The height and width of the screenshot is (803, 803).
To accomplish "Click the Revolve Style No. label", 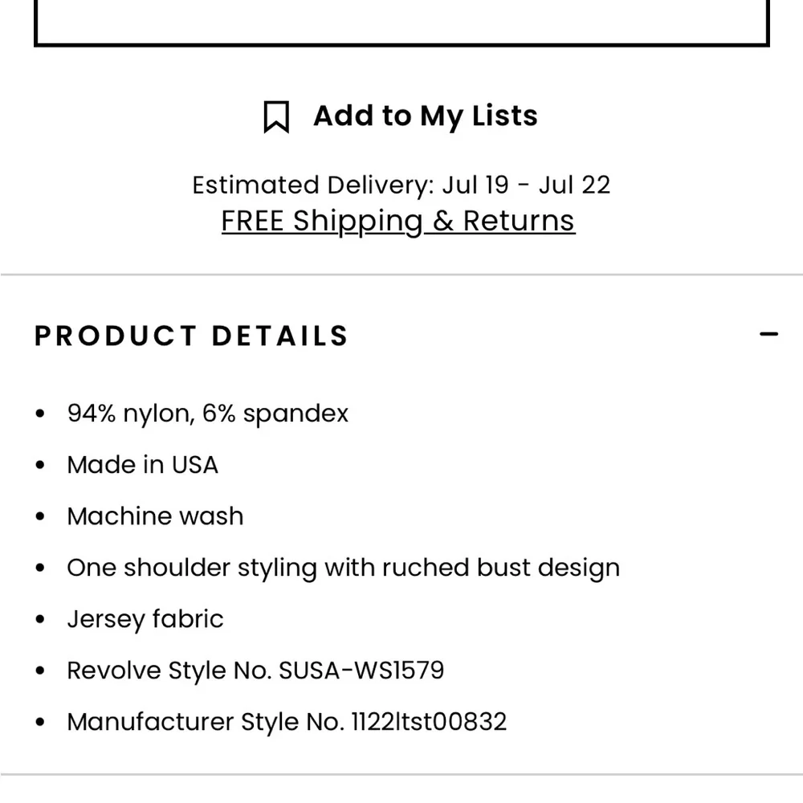I will pyautogui.click(x=169, y=671).
